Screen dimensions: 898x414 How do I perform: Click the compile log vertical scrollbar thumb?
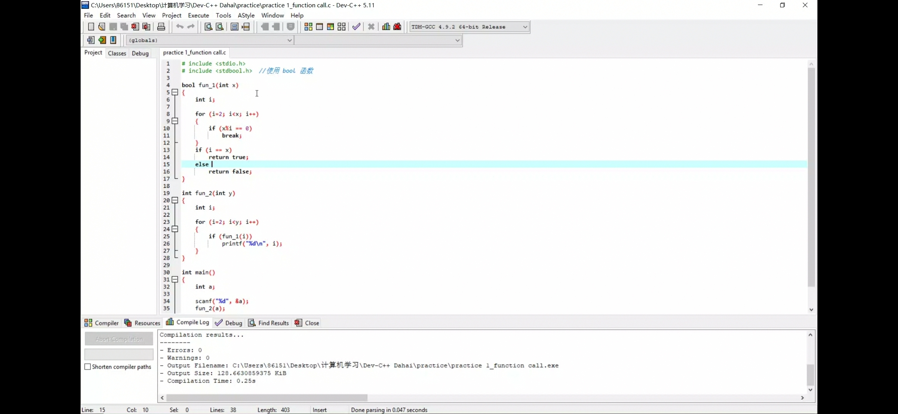pos(810,375)
